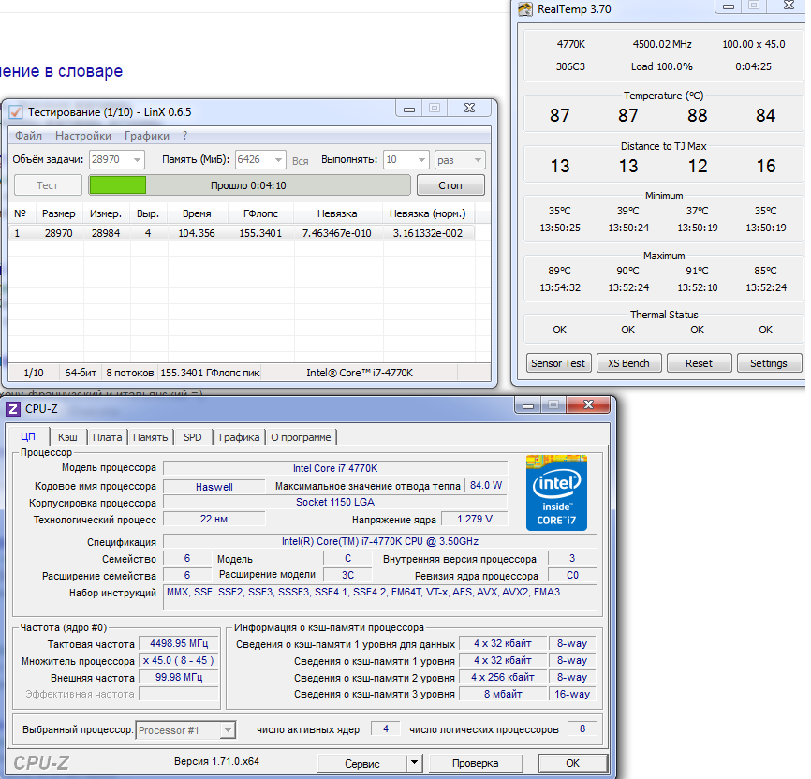Image resolution: width=811 pixels, height=779 pixels.
Task: Click the Невязка (норм.) column header
Action: 428,213
